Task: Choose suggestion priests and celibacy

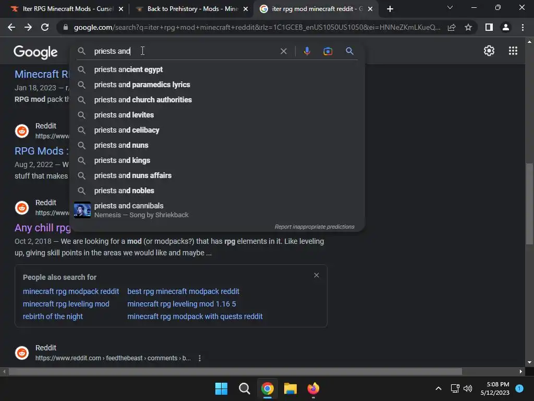Action: [x=217, y=130]
